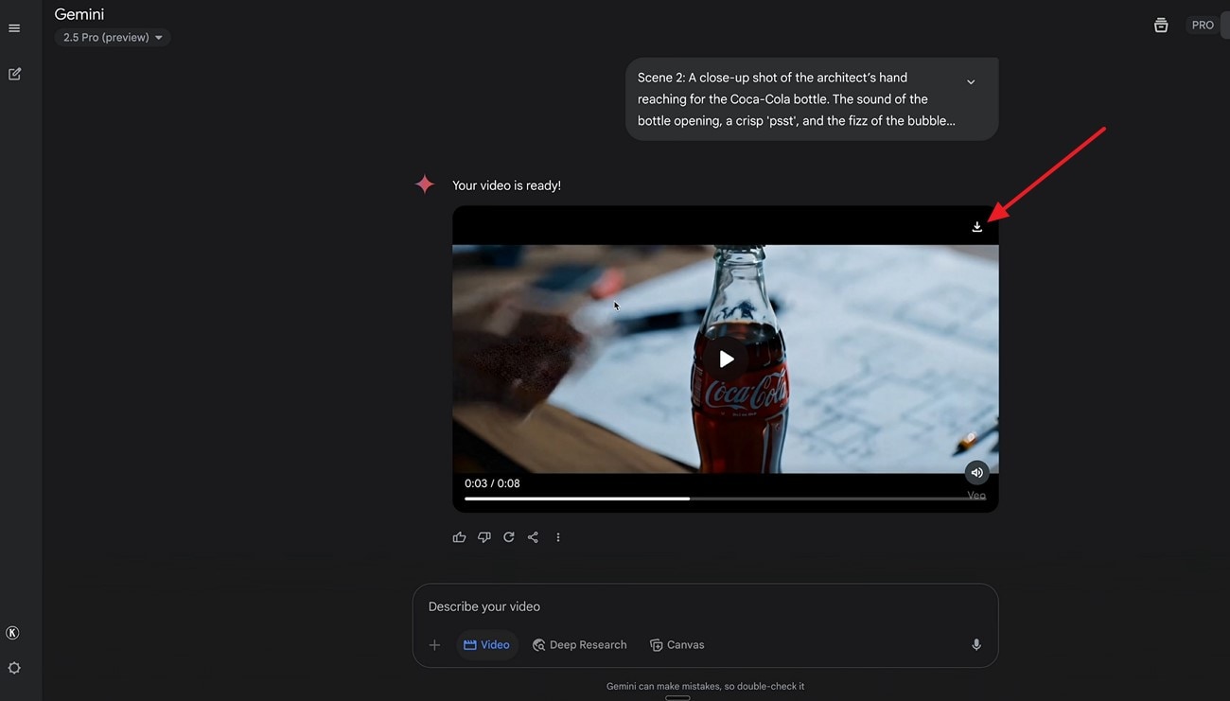
Task: Play the Coca-Cola video
Action: [726, 359]
